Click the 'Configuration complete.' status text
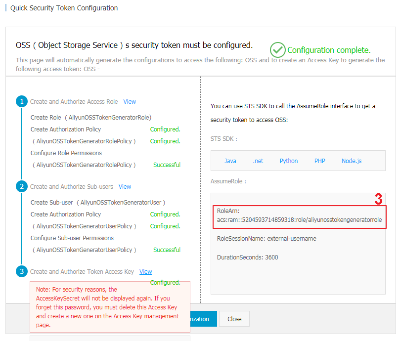Viewport: 400px width, 341px height. pos(329,50)
